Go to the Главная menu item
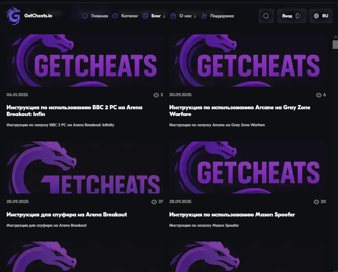This screenshot has height=272, width=338. coord(99,16)
